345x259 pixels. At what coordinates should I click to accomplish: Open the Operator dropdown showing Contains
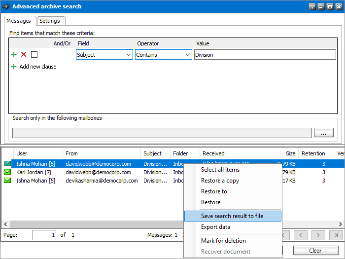pos(164,55)
